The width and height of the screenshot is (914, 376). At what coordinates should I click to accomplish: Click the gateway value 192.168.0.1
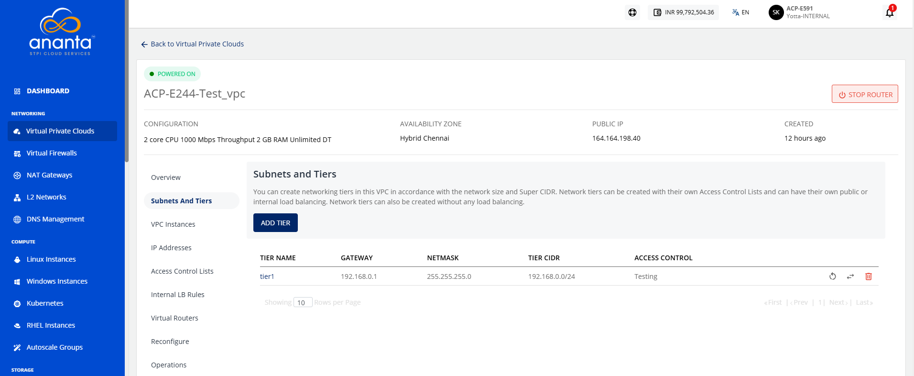[x=359, y=276]
